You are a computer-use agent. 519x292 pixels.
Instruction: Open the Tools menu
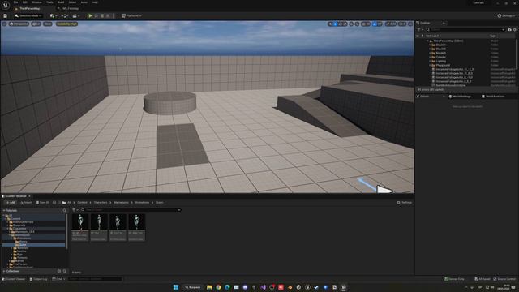[x=49, y=2]
